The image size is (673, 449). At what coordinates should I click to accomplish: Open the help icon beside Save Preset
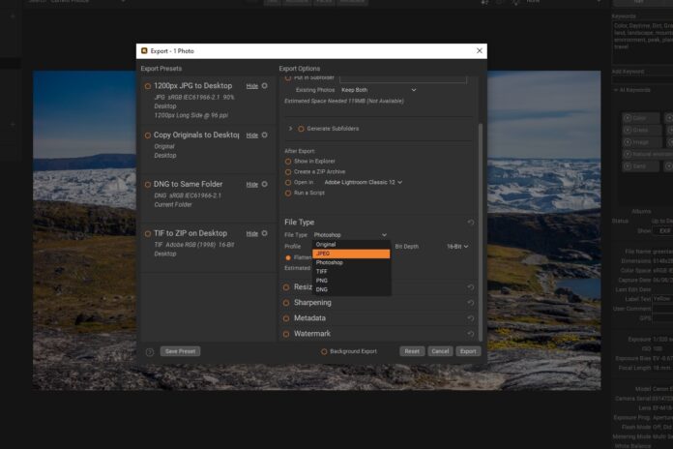tap(149, 352)
